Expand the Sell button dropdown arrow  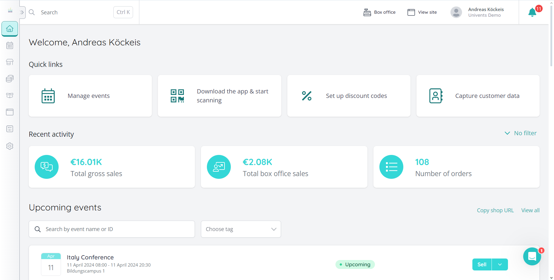coord(499,264)
